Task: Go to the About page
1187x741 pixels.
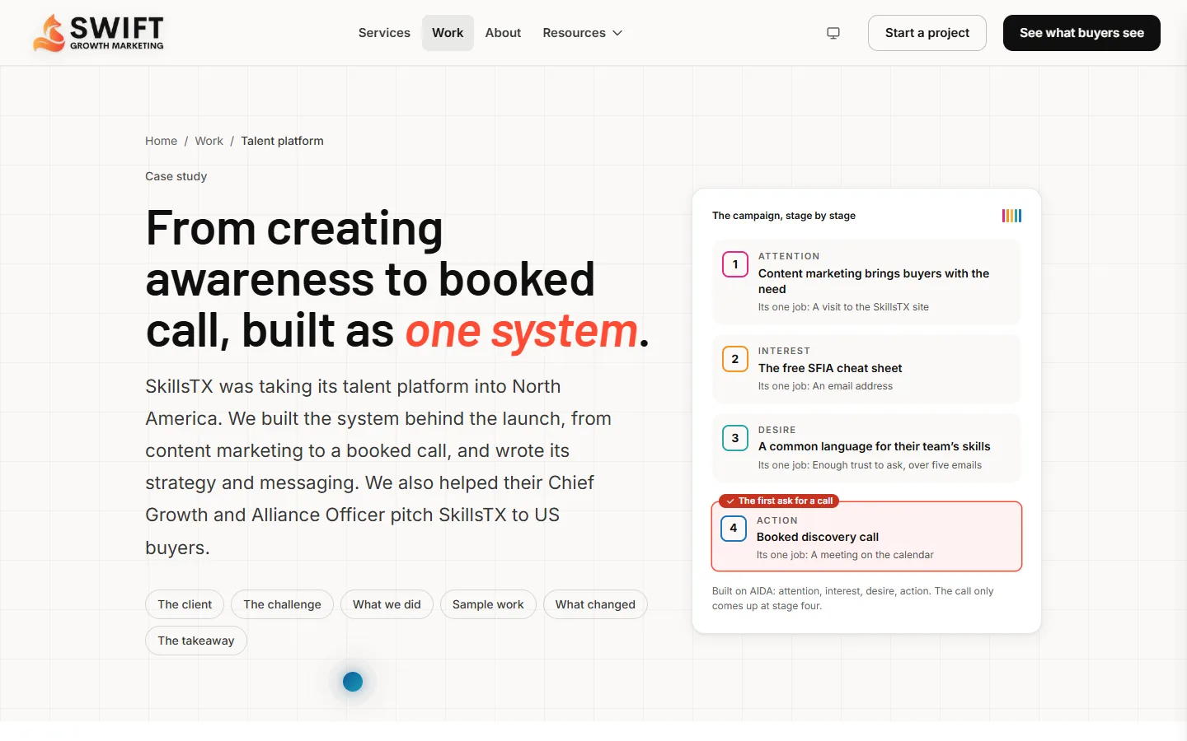Action: tap(503, 33)
